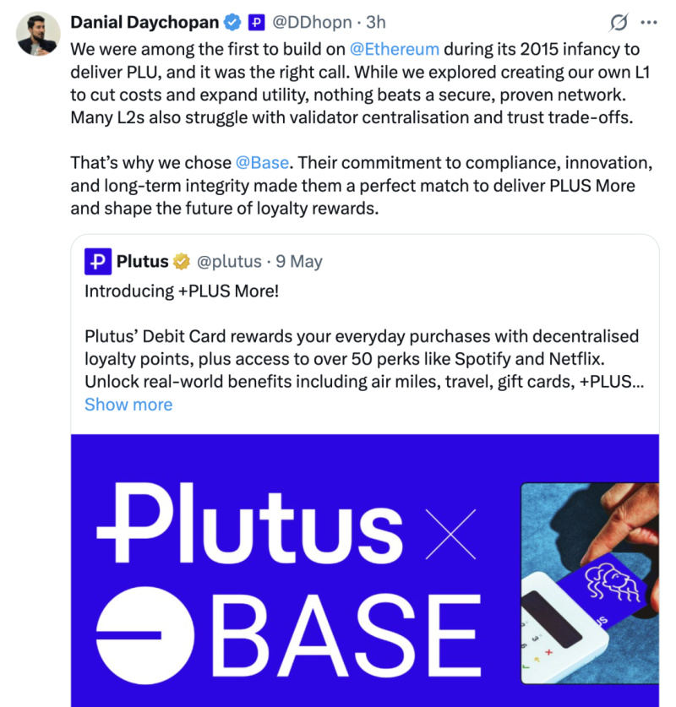Click the Plutus logo avatar in quoted post

98,262
